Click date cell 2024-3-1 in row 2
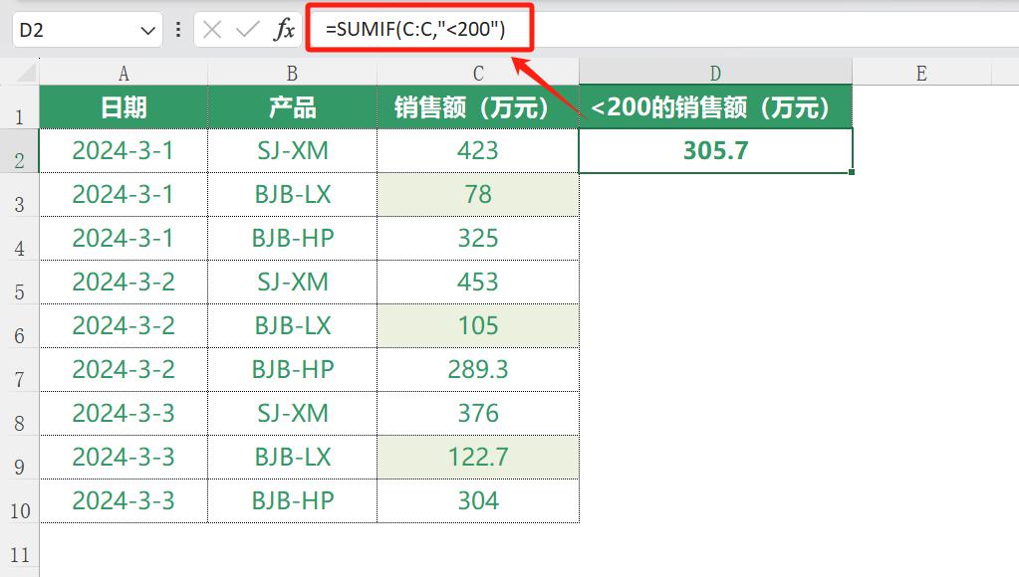 pyautogui.click(x=124, y=150)
